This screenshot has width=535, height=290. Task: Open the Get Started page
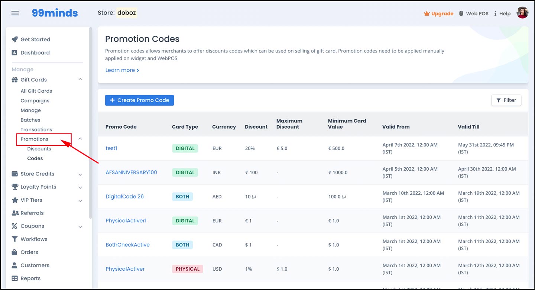[x=35, y=39]
